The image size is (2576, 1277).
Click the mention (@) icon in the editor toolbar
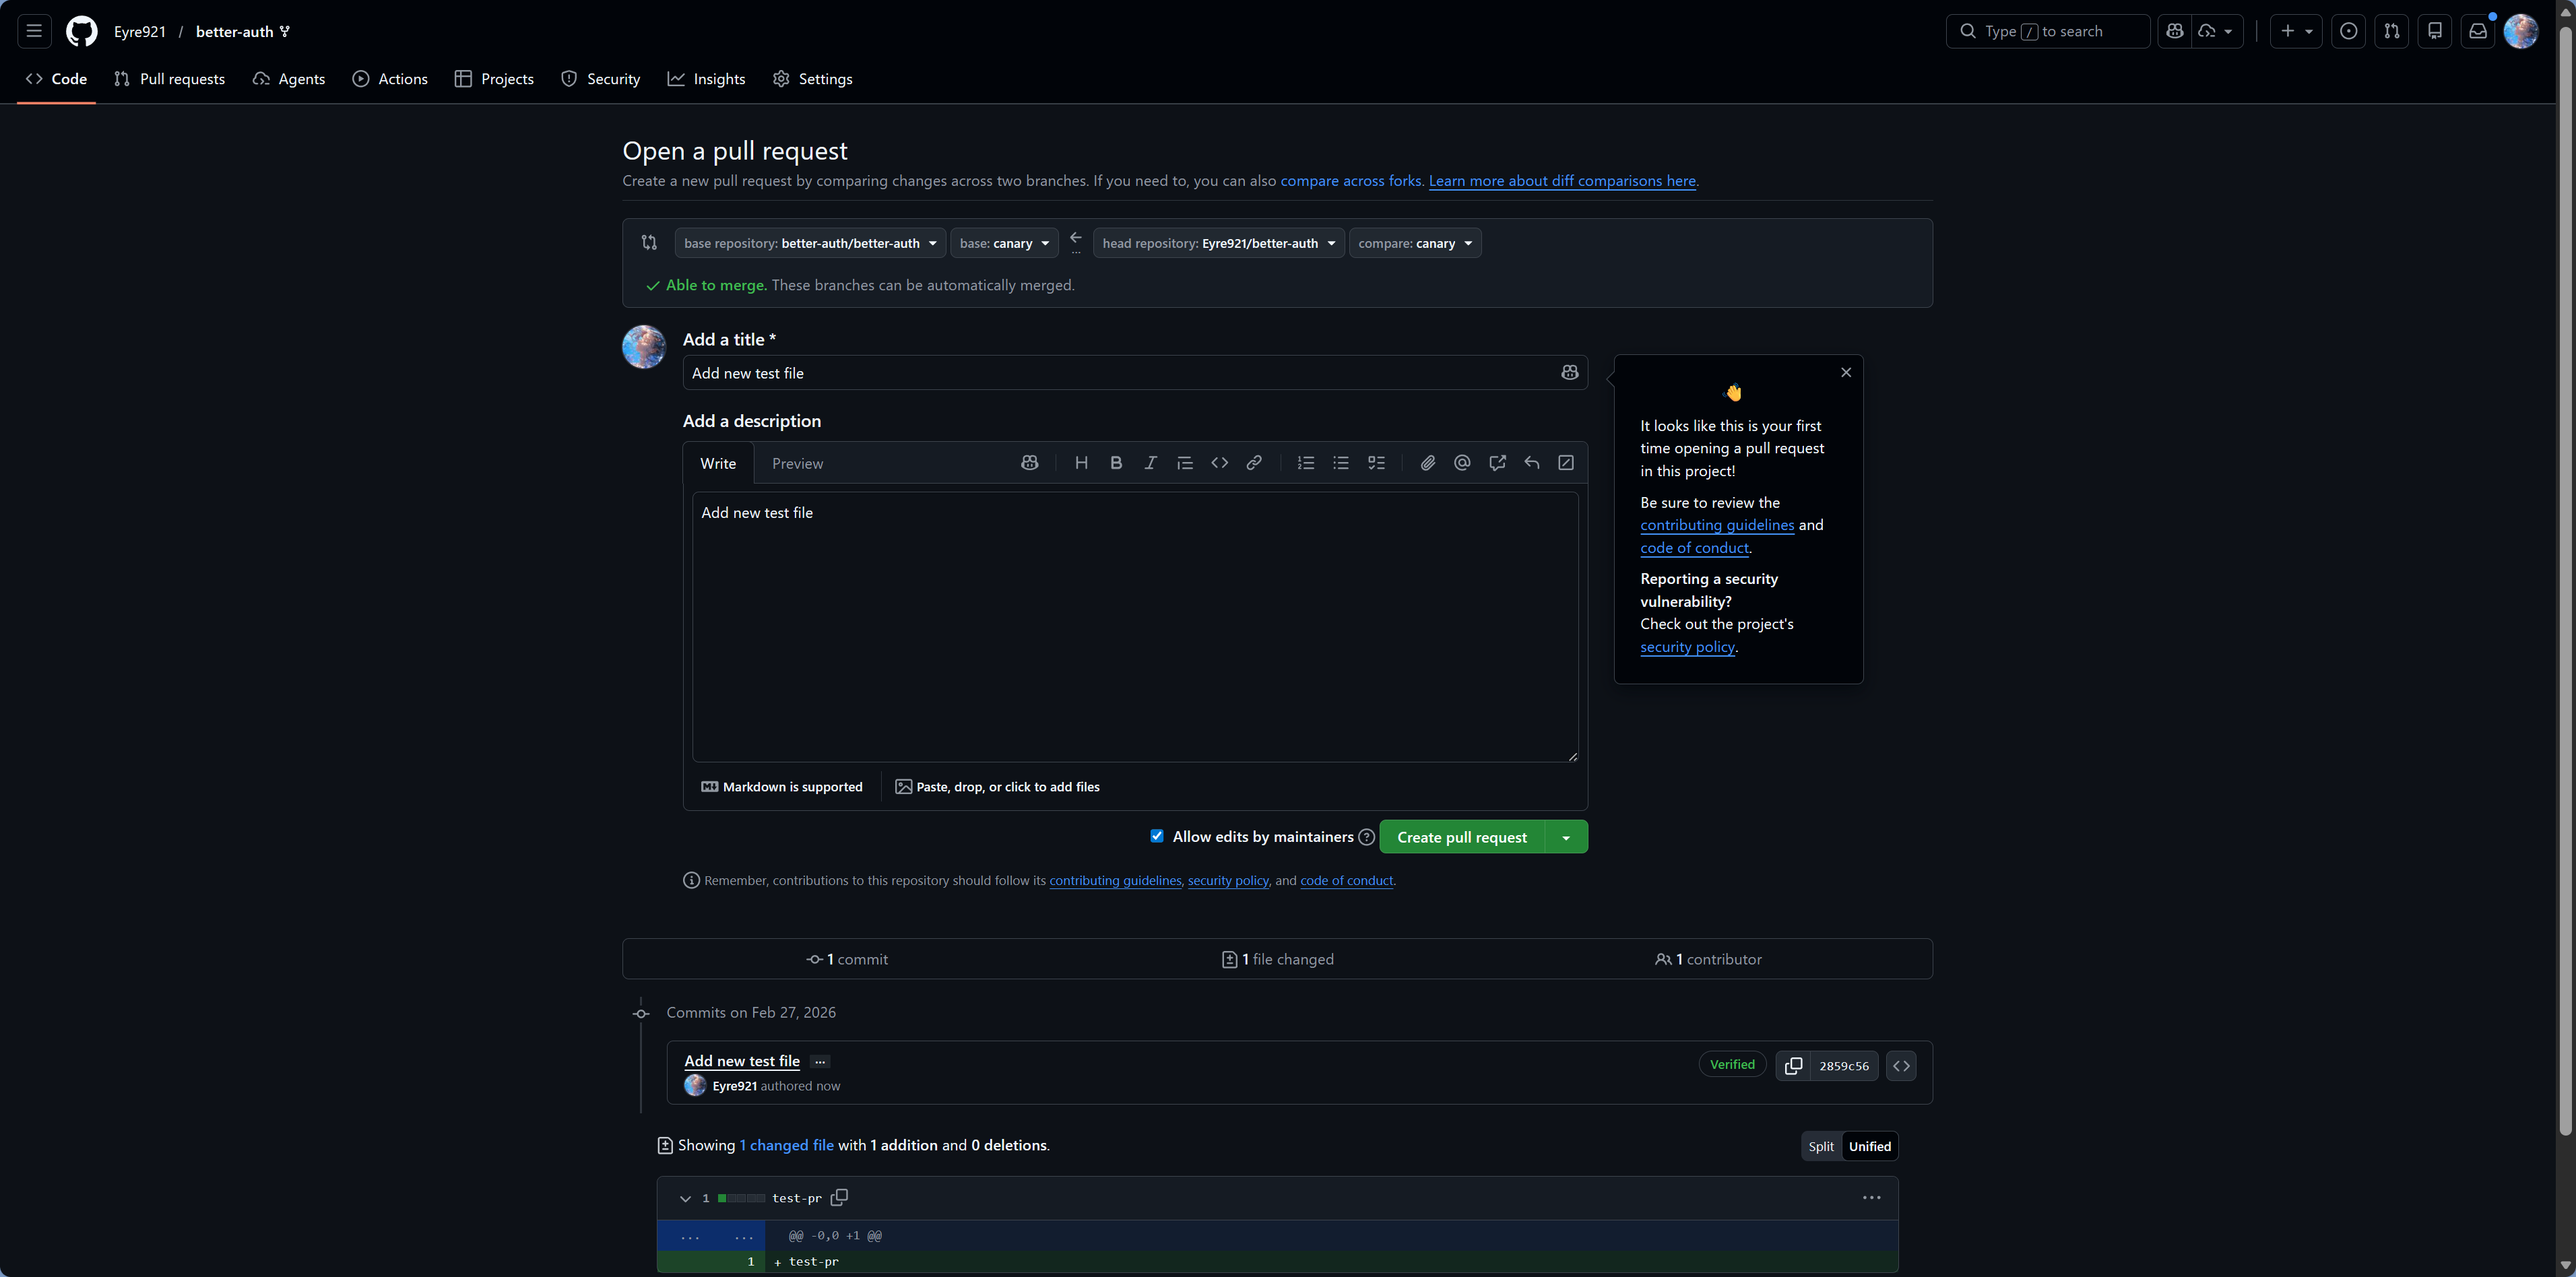1462,463
